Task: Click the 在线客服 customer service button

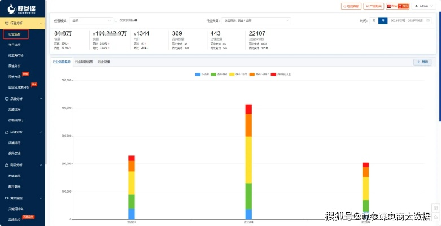Action: pos(351,6)
